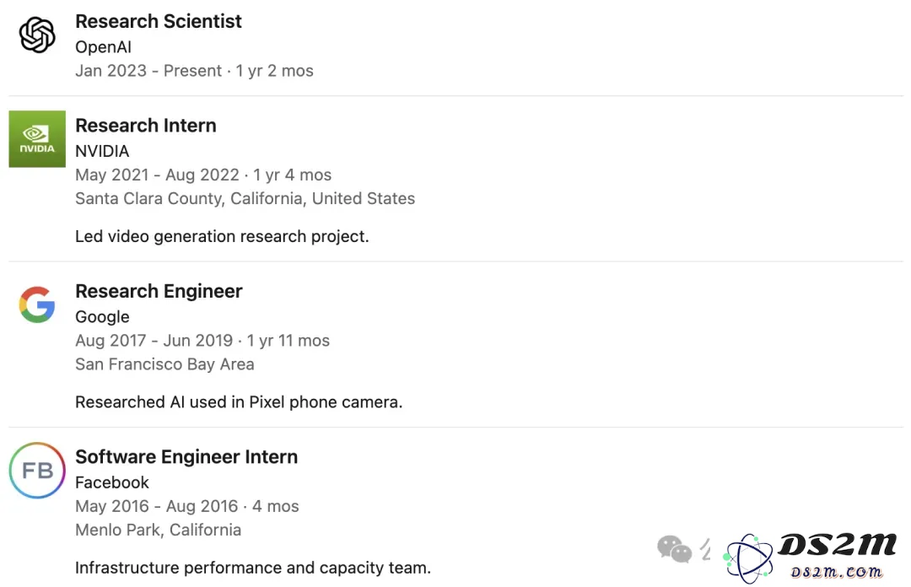This screenshot has width=911, height=587.
Task: Click the Santa Clara County location text
Action: [x=245, y=199]
